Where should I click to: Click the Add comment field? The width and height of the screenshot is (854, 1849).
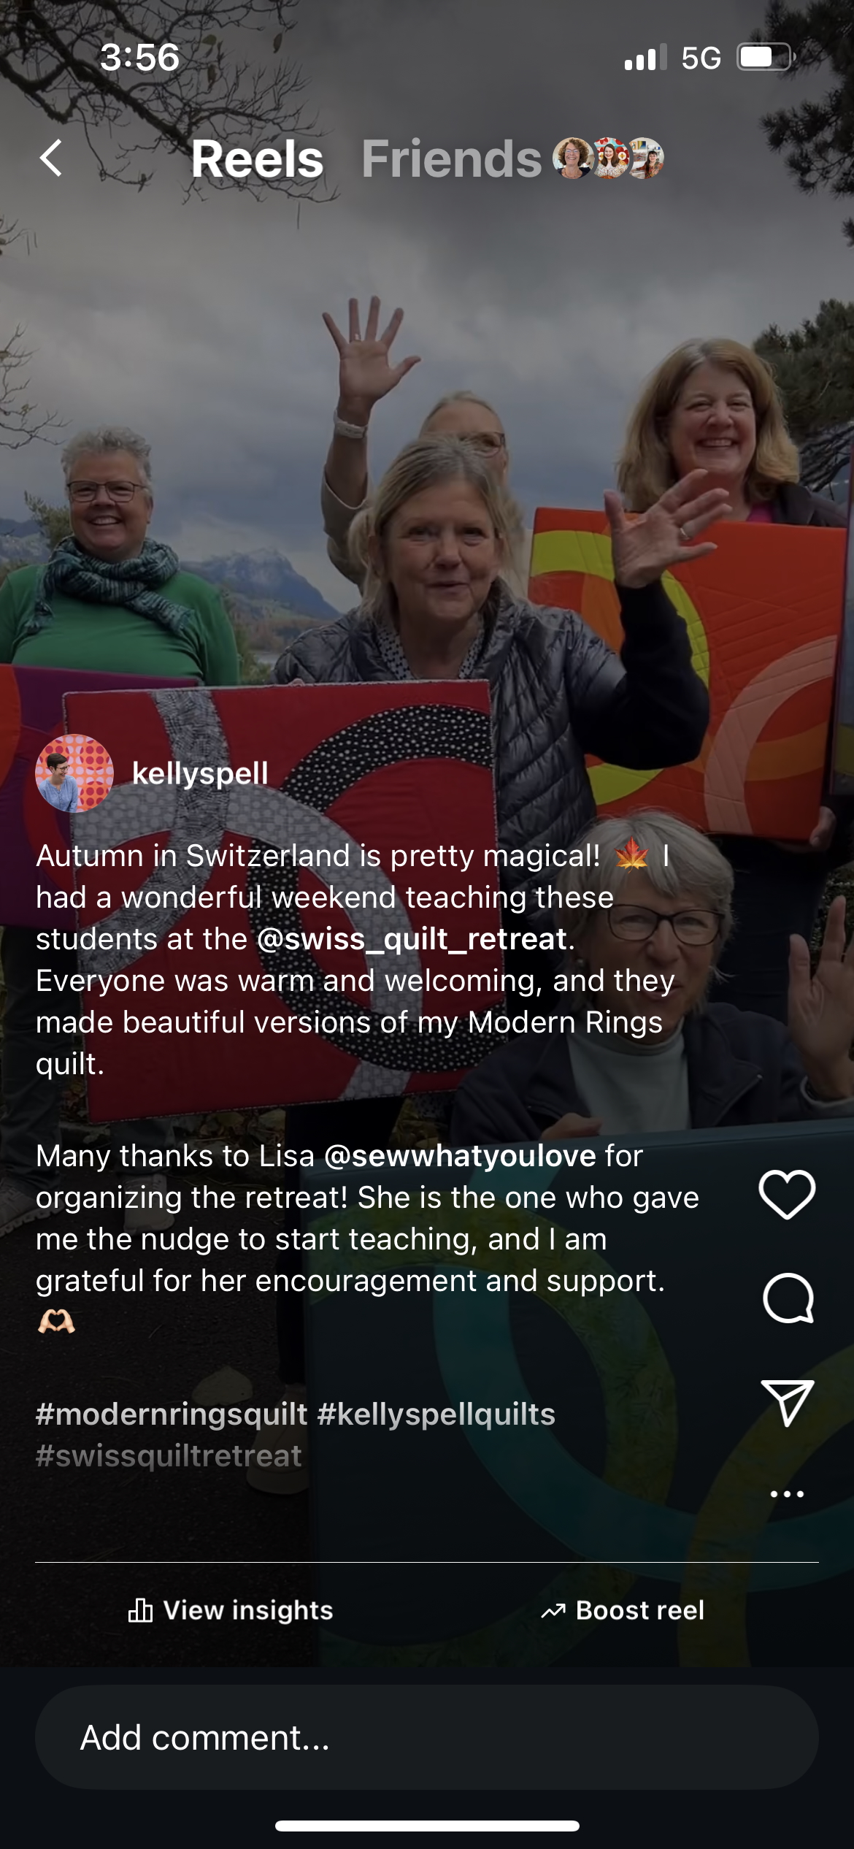(x=427, y=1737)
